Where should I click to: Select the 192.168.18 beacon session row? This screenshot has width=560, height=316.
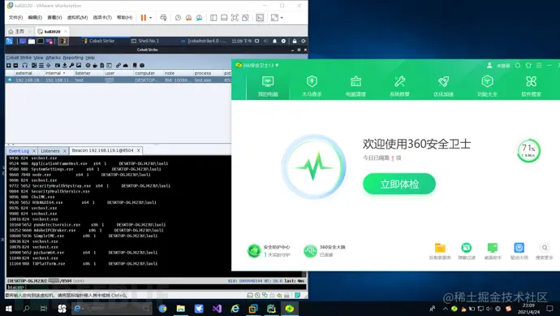[118, 80]
